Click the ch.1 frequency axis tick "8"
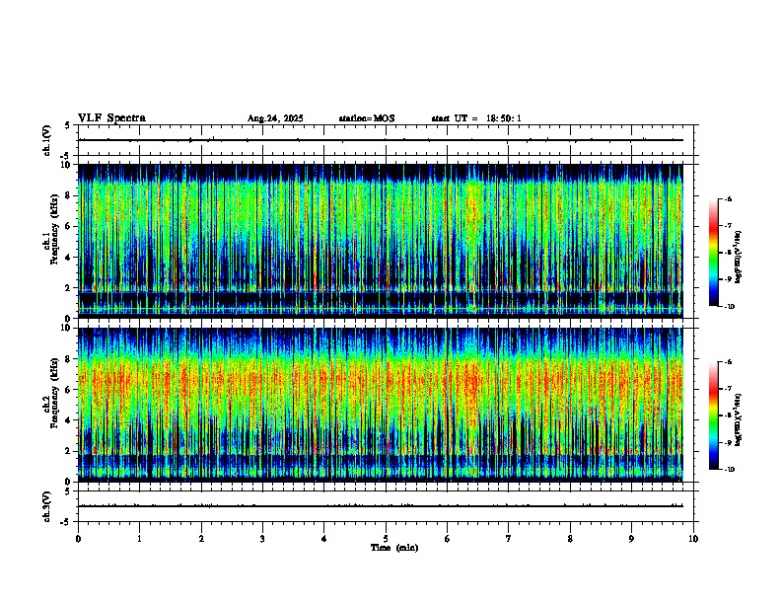The width and height of the screenshot is (781, 604). (x=69, y=195)
